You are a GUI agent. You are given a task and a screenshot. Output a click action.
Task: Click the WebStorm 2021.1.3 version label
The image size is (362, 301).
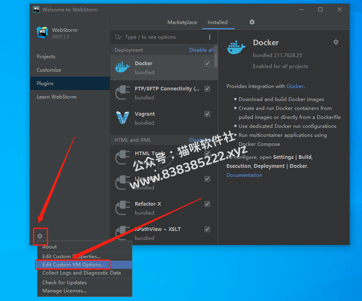61,37
